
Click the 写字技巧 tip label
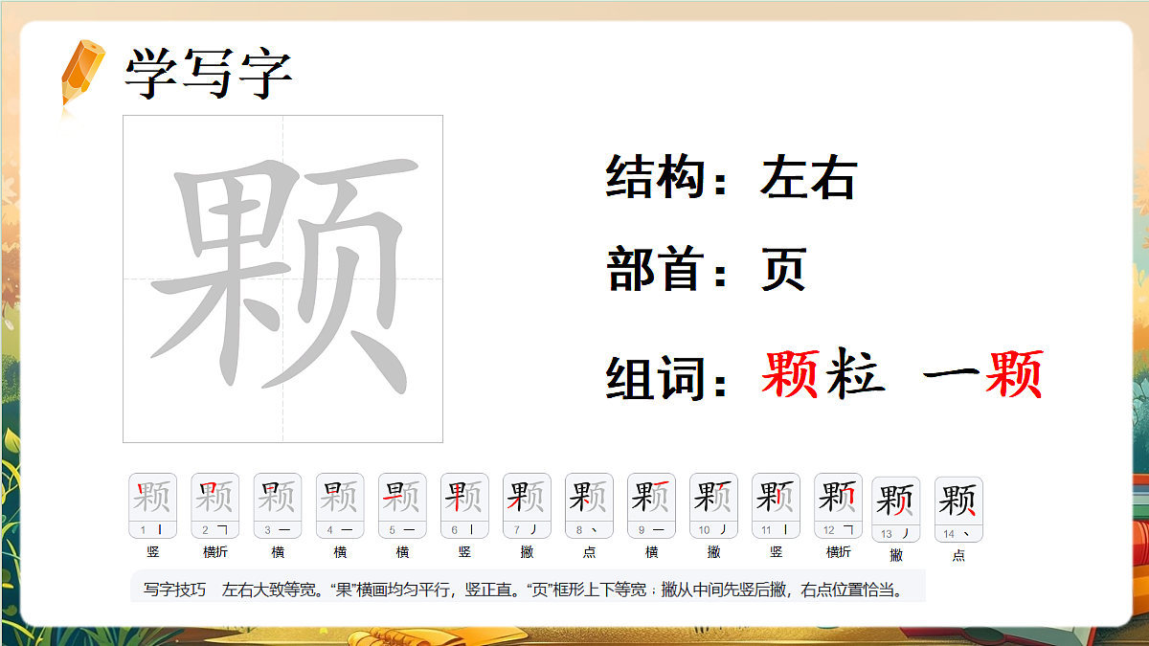(174, 590)
